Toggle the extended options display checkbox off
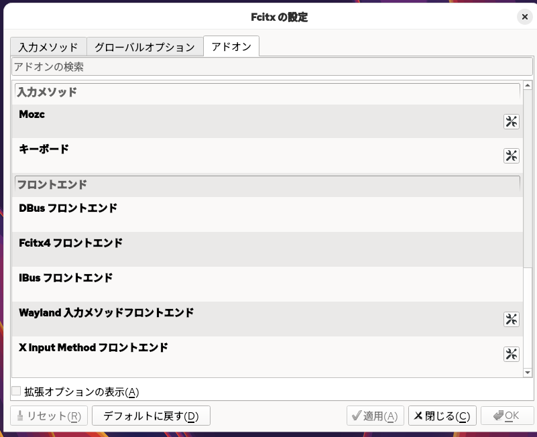 [15, 391]
